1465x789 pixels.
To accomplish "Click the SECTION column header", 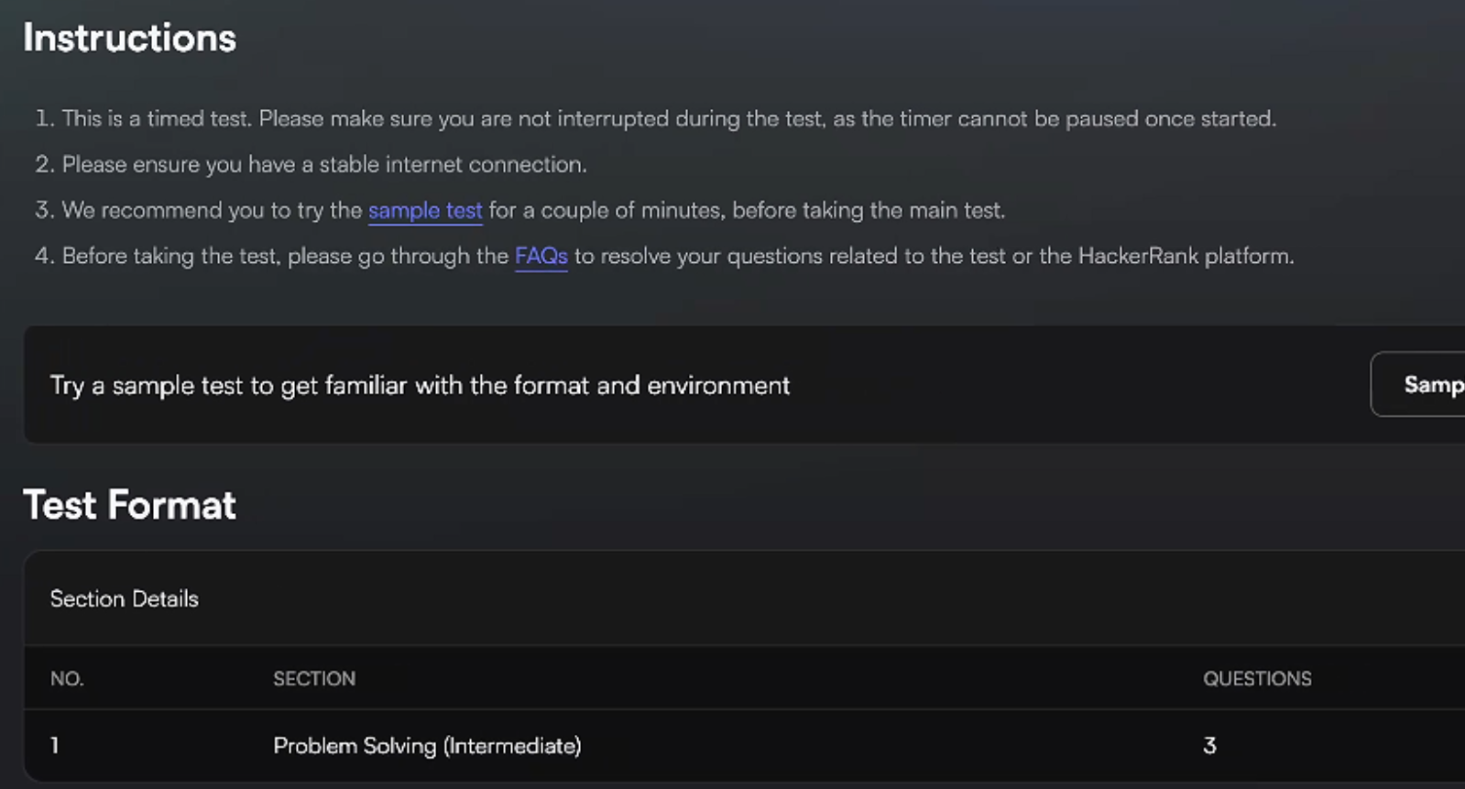I will 314,679.
